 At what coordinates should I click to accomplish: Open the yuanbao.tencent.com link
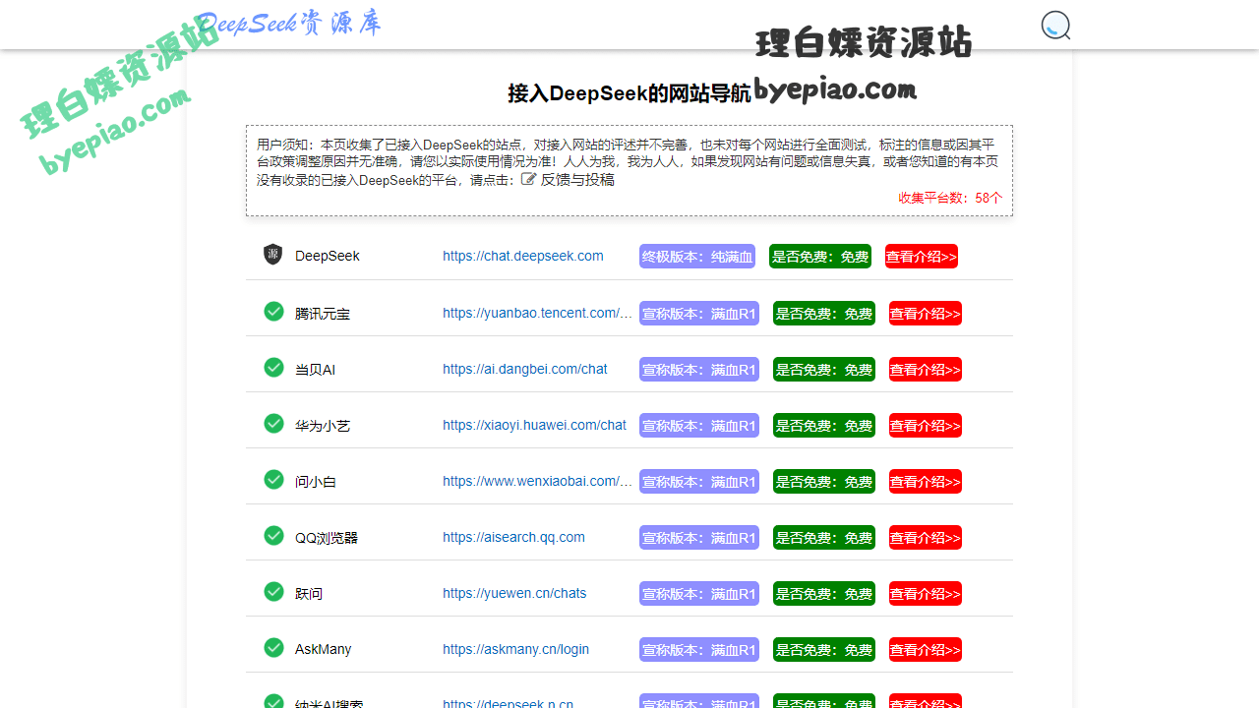(x=537, y=313)
